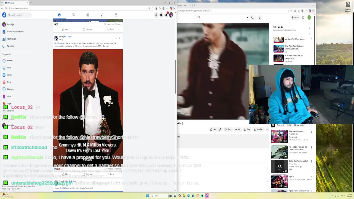Screen dimensions: 354x199
Task: Comment on the top Facebook post
Action: (x=88, y=30)
